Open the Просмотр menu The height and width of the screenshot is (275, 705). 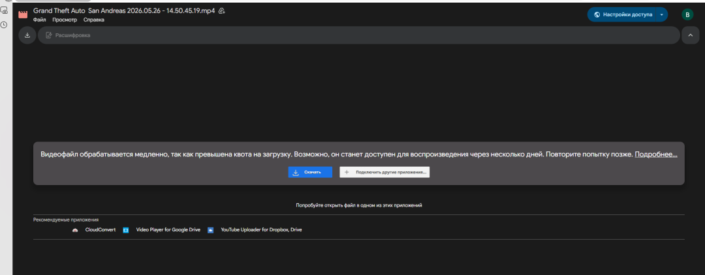tap(64, 20)
